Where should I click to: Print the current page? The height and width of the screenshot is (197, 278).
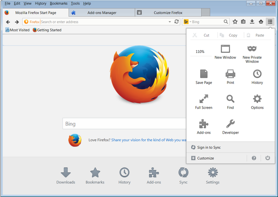(x=230, y=77)
